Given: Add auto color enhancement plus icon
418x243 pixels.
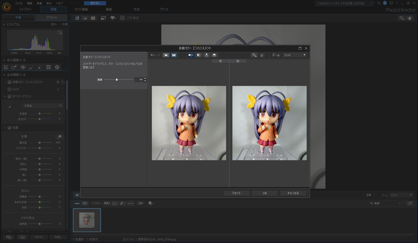Looking at the screenshot, I should (58, 82).
